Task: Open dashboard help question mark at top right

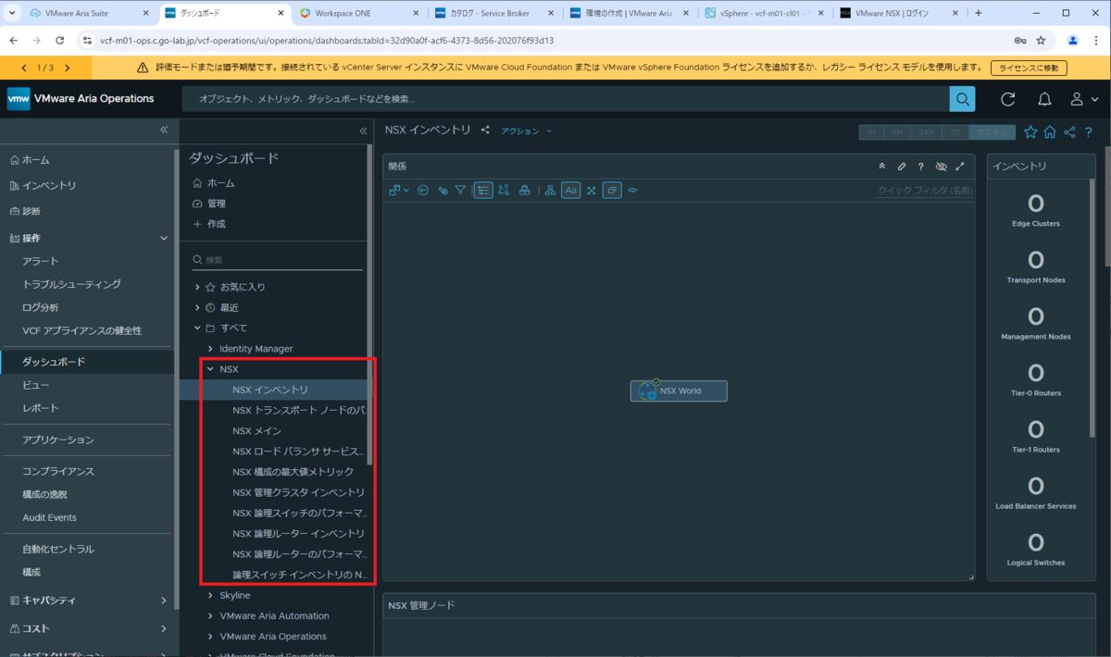Action: pyautogui.click(x=1089, y=131)
